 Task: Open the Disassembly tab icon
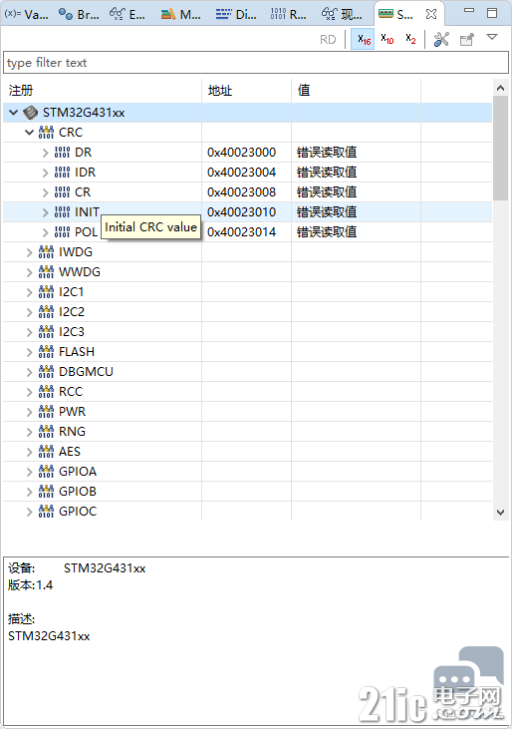point(224,14)
